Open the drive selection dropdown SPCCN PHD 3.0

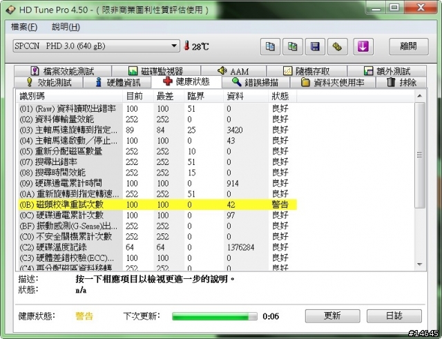click(x=96, y=46)
